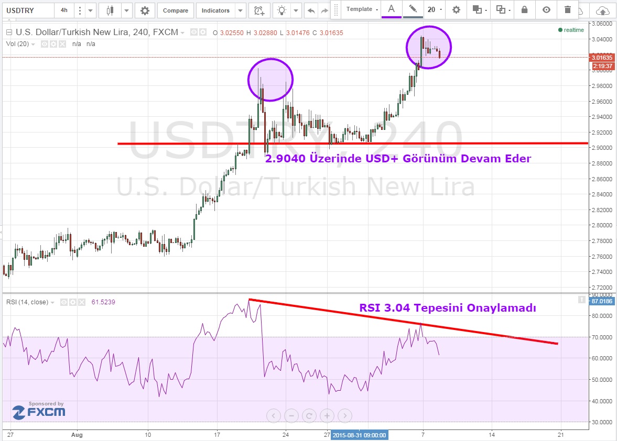Click the lock icon in drawing toolbar
617x441 pixels.
[x=525, y=9]
